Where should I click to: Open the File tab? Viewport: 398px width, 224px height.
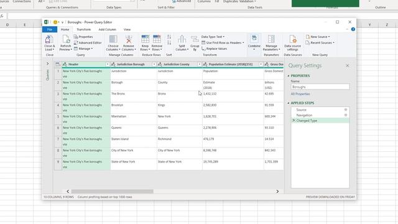pos(50,29)
